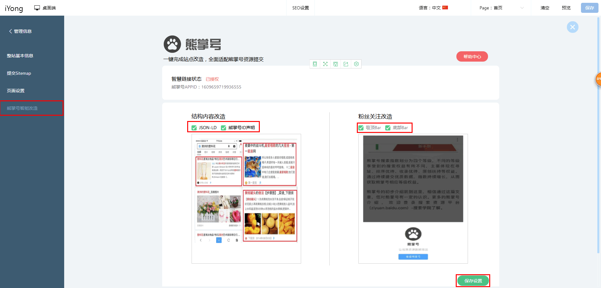The width and height of the screenshot is (601, 288).
Task: Click the 智慧链接状态 label
Action: pos(187,79)
